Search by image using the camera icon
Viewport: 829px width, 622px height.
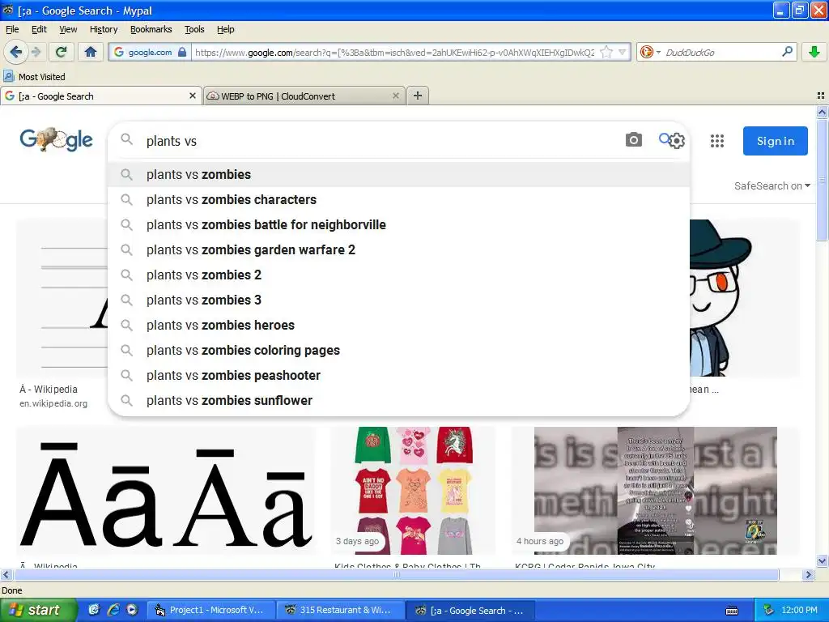(633, 139)
